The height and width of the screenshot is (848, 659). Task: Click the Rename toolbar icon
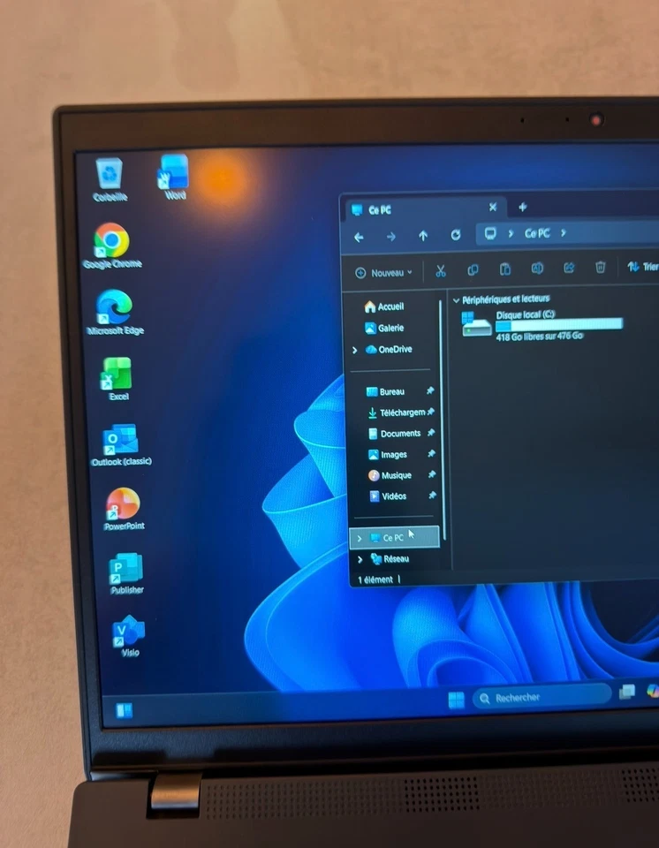point(537,269)
